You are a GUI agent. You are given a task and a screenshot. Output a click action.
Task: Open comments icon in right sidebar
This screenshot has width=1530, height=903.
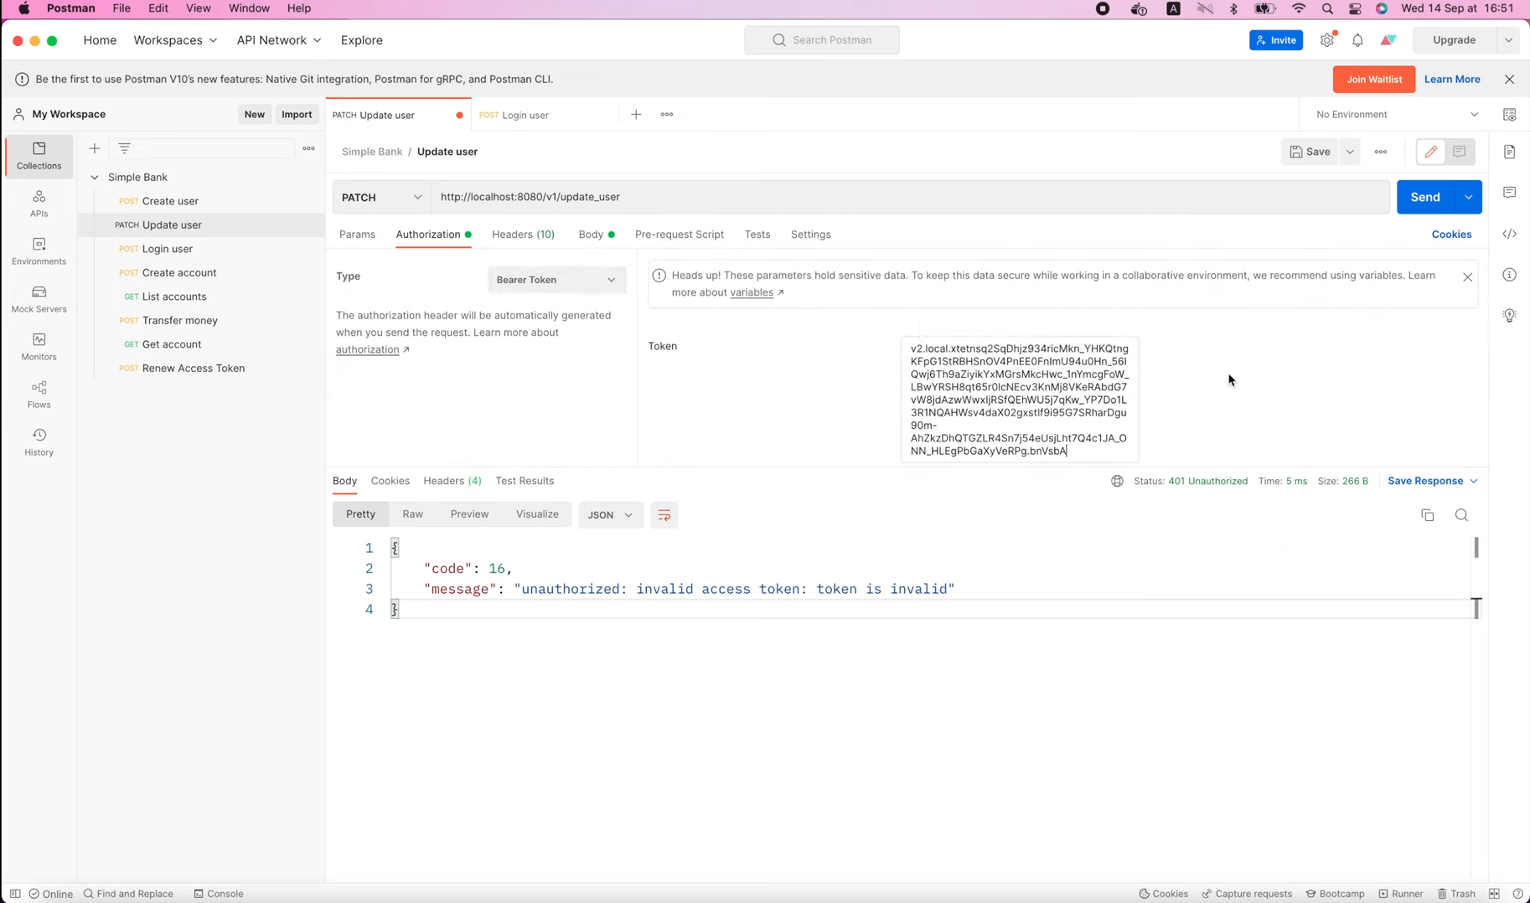(1509, 193)
